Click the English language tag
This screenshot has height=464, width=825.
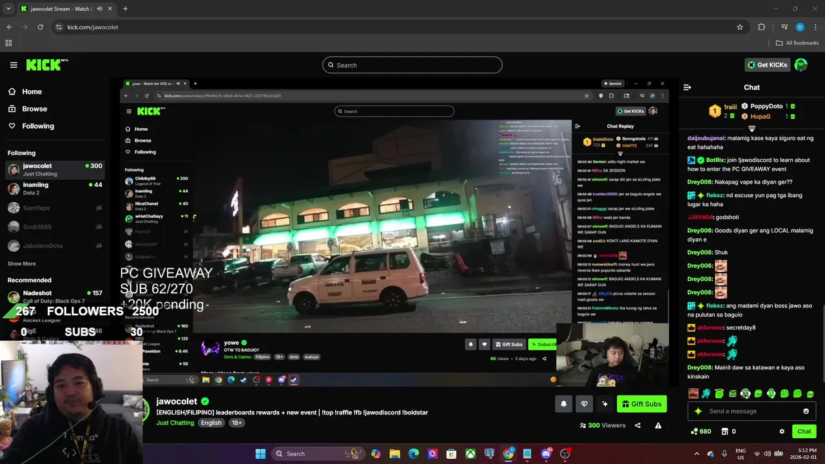pyautogui.click(x=211, y=423)
